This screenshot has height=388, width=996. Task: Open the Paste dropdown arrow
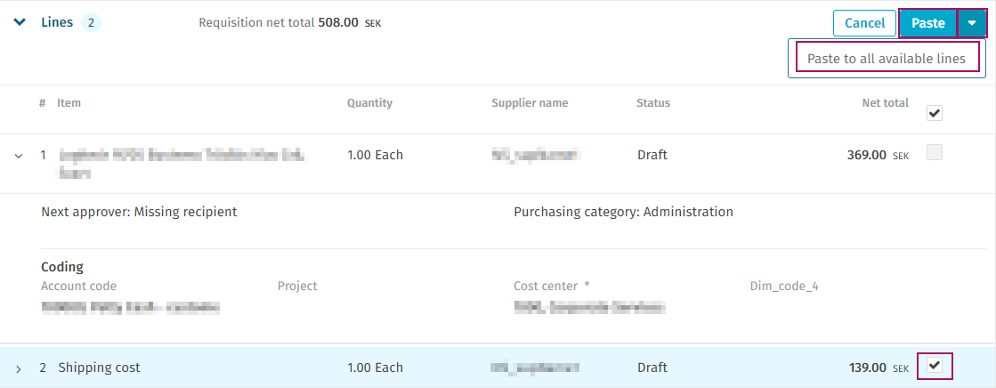click(972, 23)
